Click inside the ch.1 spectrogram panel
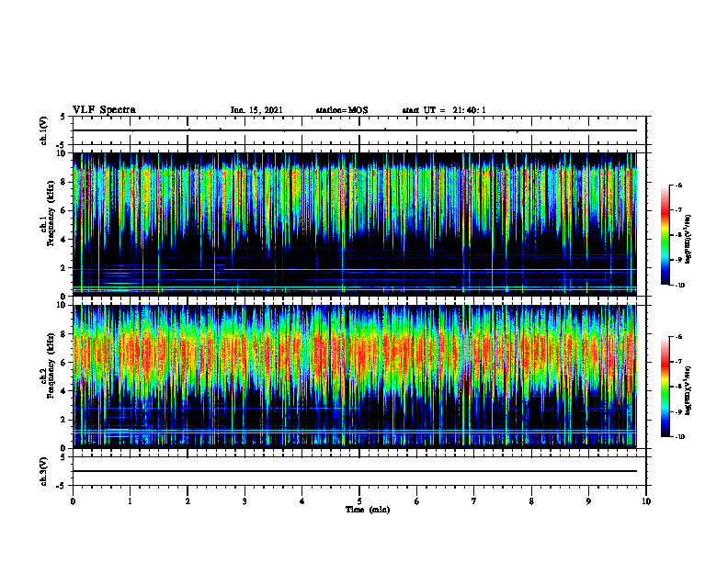The width and height of the screenshot is (728, 562). pos(355,224)
